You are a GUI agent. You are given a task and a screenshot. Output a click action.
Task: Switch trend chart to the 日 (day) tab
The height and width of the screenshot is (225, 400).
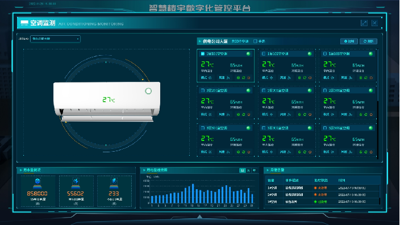[243, 170]
